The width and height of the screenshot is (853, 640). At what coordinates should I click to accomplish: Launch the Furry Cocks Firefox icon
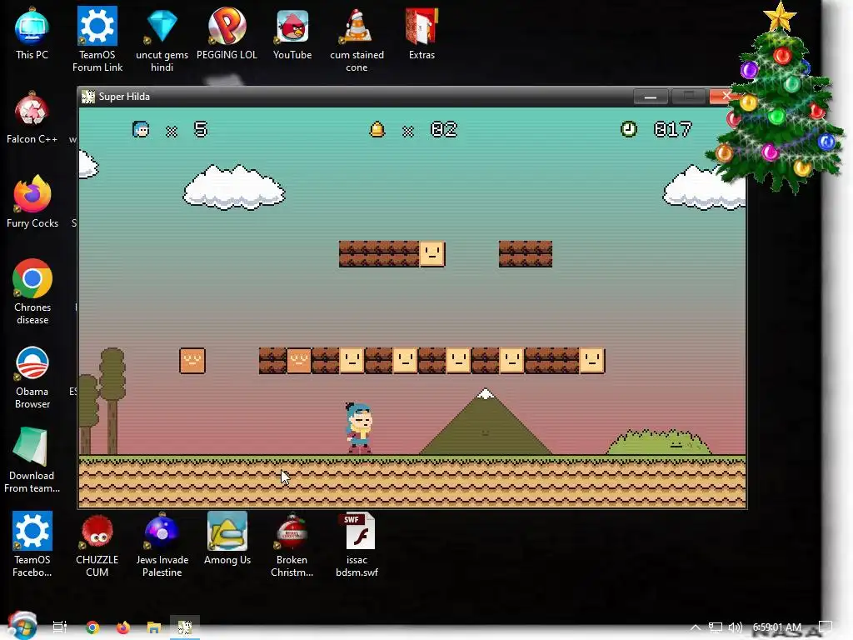[32, 202]
